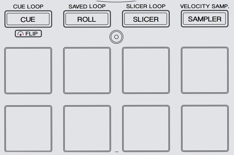Select the CUE pad mode button
This screenshot has height=155, width=234.
pos(28,19)
